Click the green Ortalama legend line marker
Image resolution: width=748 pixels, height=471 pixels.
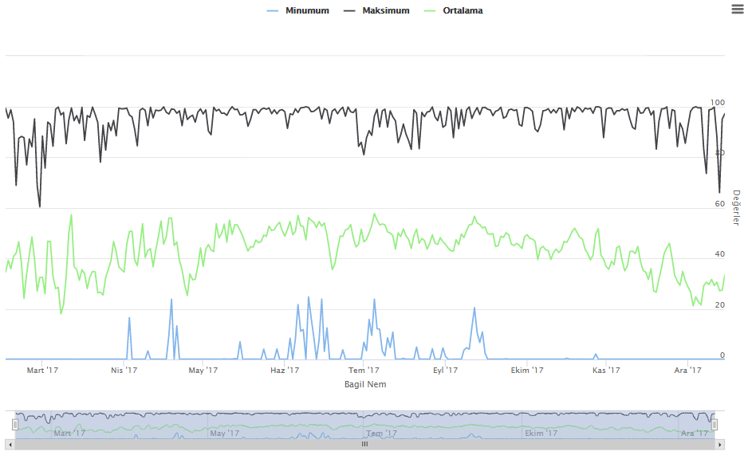[429, 11]
